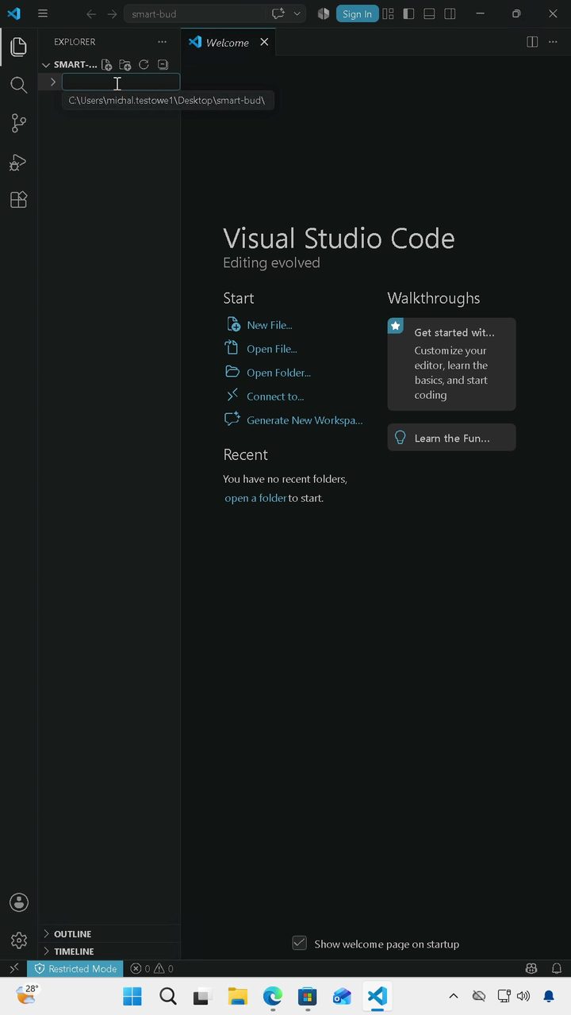Image resolution: width=571 pixels, height=1015 pixels.
Task: Click the Sign In button
Action: (x=357, y=13)
